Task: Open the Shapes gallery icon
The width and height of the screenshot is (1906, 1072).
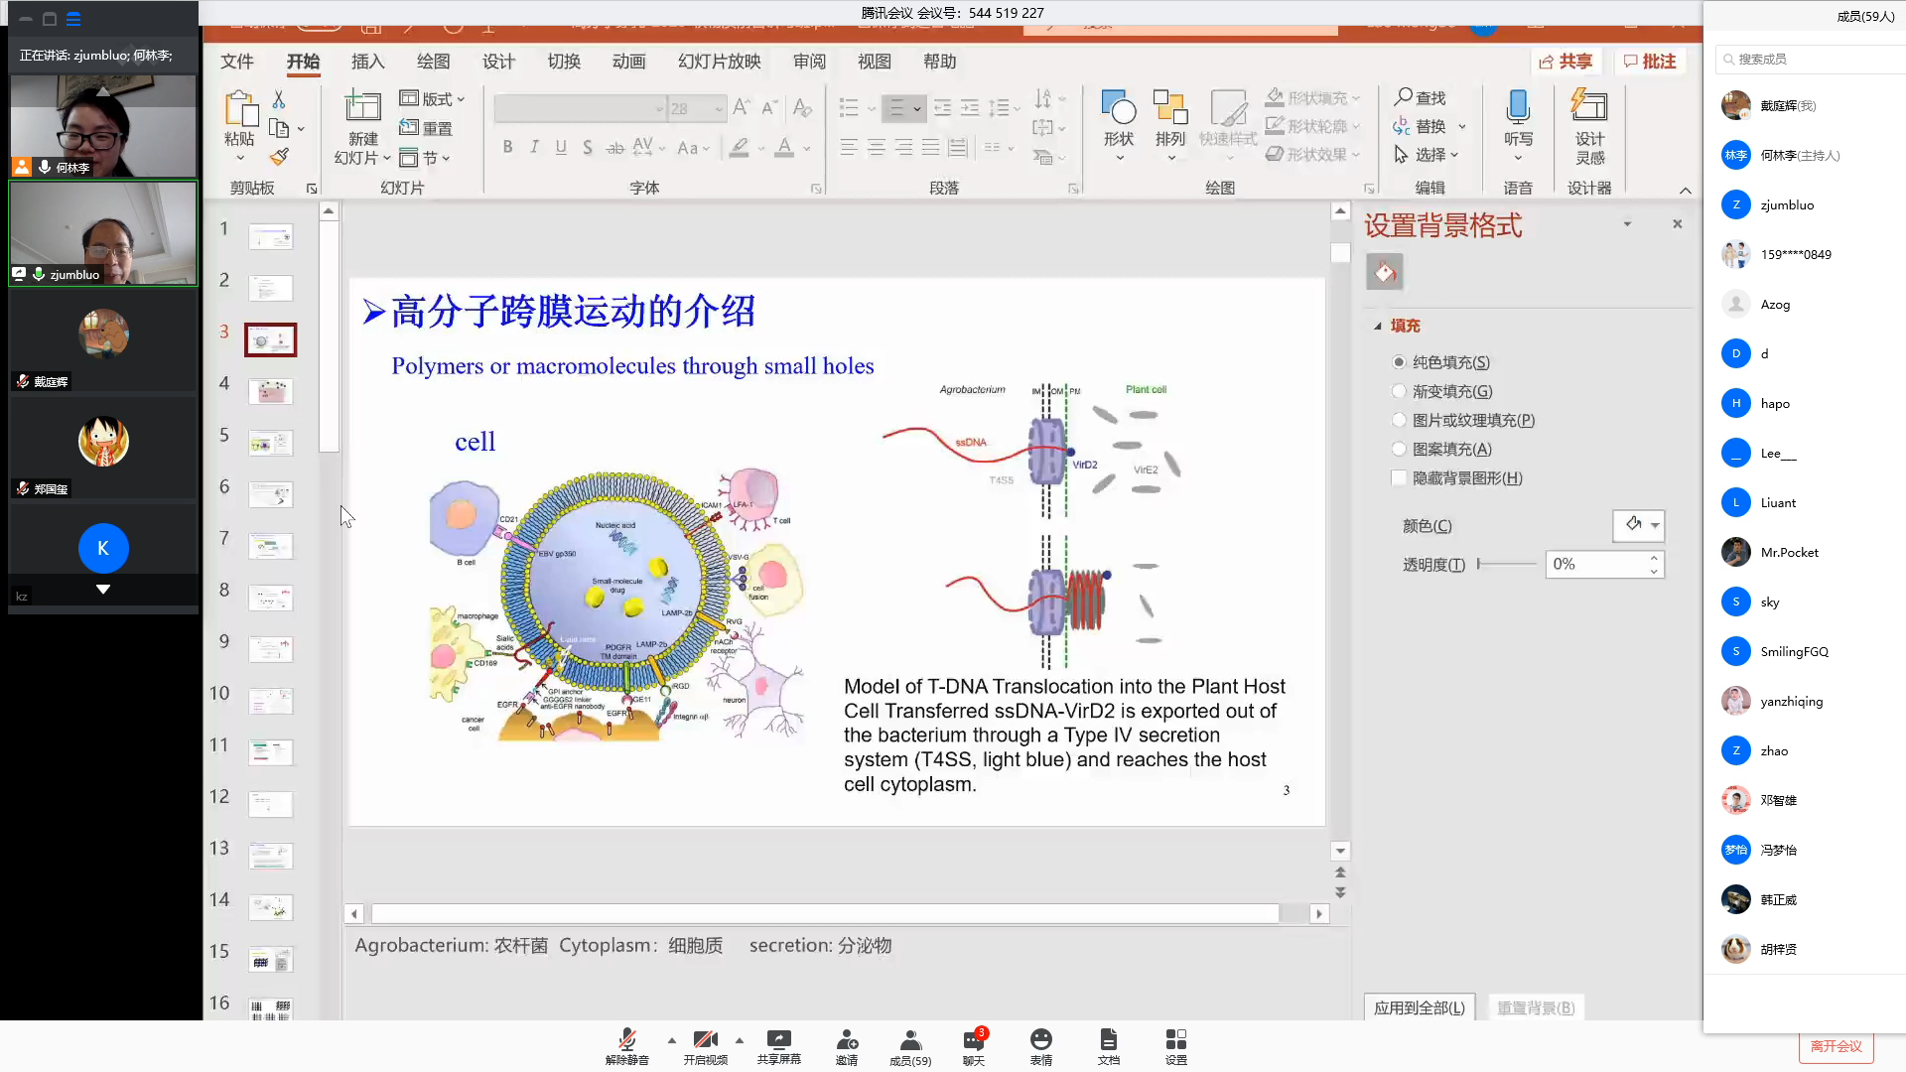Action: coord(1119,107)
